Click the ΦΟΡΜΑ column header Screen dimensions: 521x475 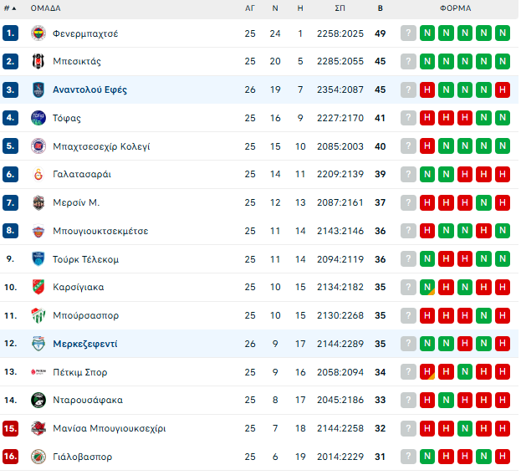pos(455,8)
